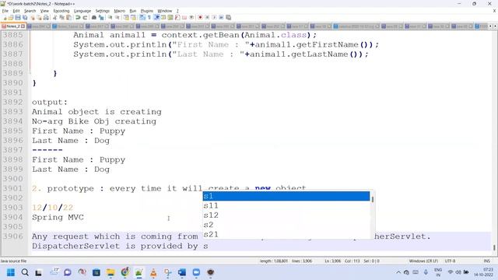Click the autocomplete popup scrollbar thumb
498x280 pixels.
(373, 199)
